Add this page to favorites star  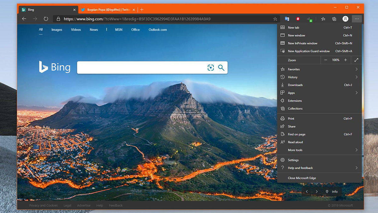(275, 19)
